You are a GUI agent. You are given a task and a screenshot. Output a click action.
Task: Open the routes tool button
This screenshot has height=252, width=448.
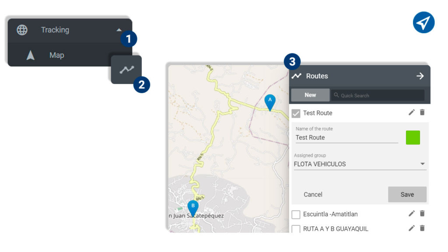[x=126, y=70]
